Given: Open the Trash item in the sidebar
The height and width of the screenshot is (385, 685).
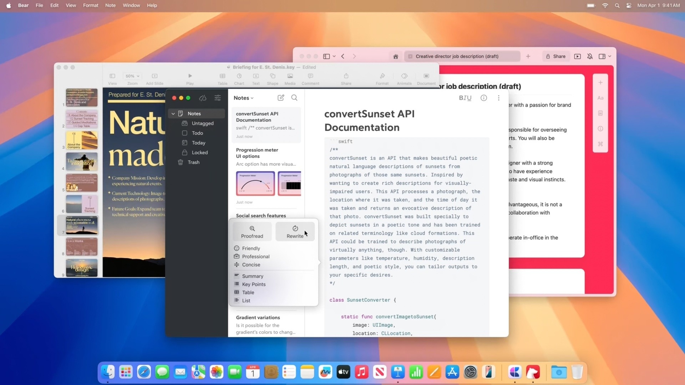Looking at the screenshot, I should tap(193, 162).
